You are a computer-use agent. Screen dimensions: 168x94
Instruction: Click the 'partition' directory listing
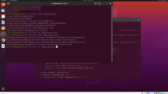12,11
